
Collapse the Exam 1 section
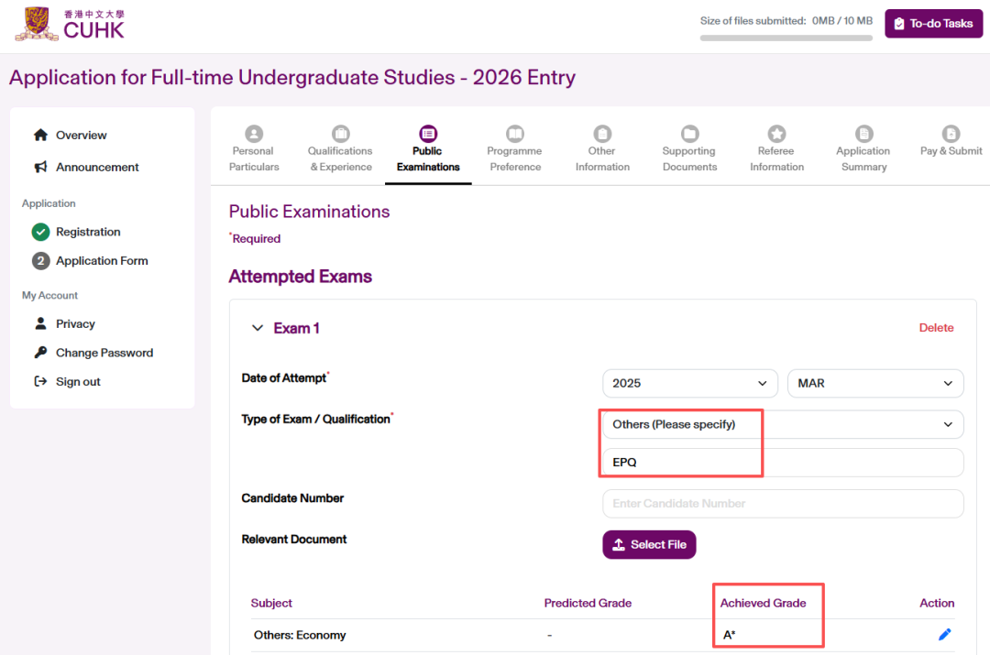pyautogui.click(x=258, y=328)
